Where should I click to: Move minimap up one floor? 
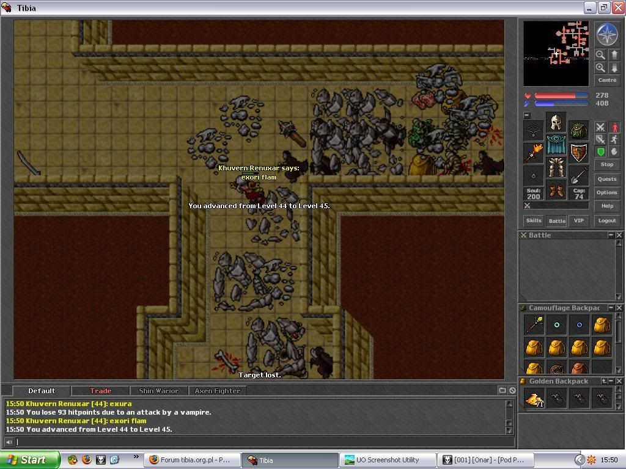[614, 54]
